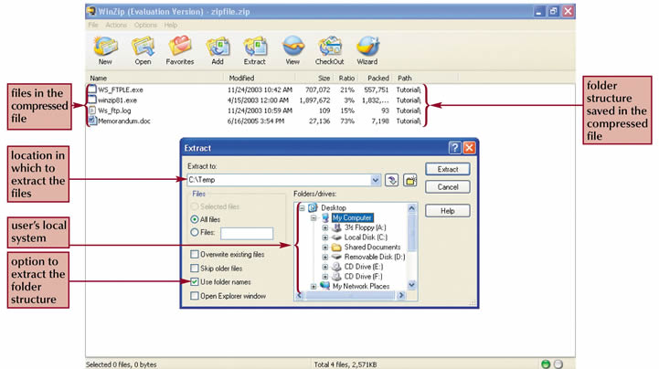The width and height of the screenshot is (659, 369).
Task: Click the WS_FTPLE.exe file icon
Action: [91, 90]
